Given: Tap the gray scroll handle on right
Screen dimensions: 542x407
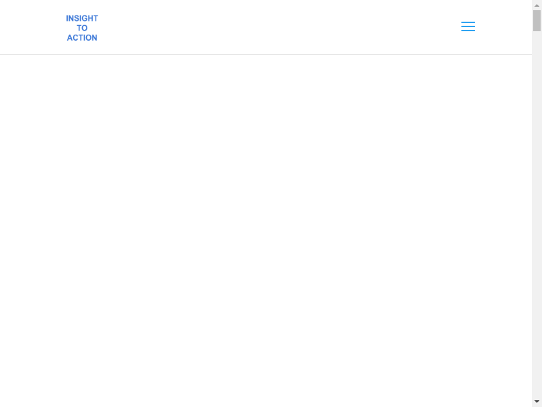Looking at the screenshot, I should [537, 20].
